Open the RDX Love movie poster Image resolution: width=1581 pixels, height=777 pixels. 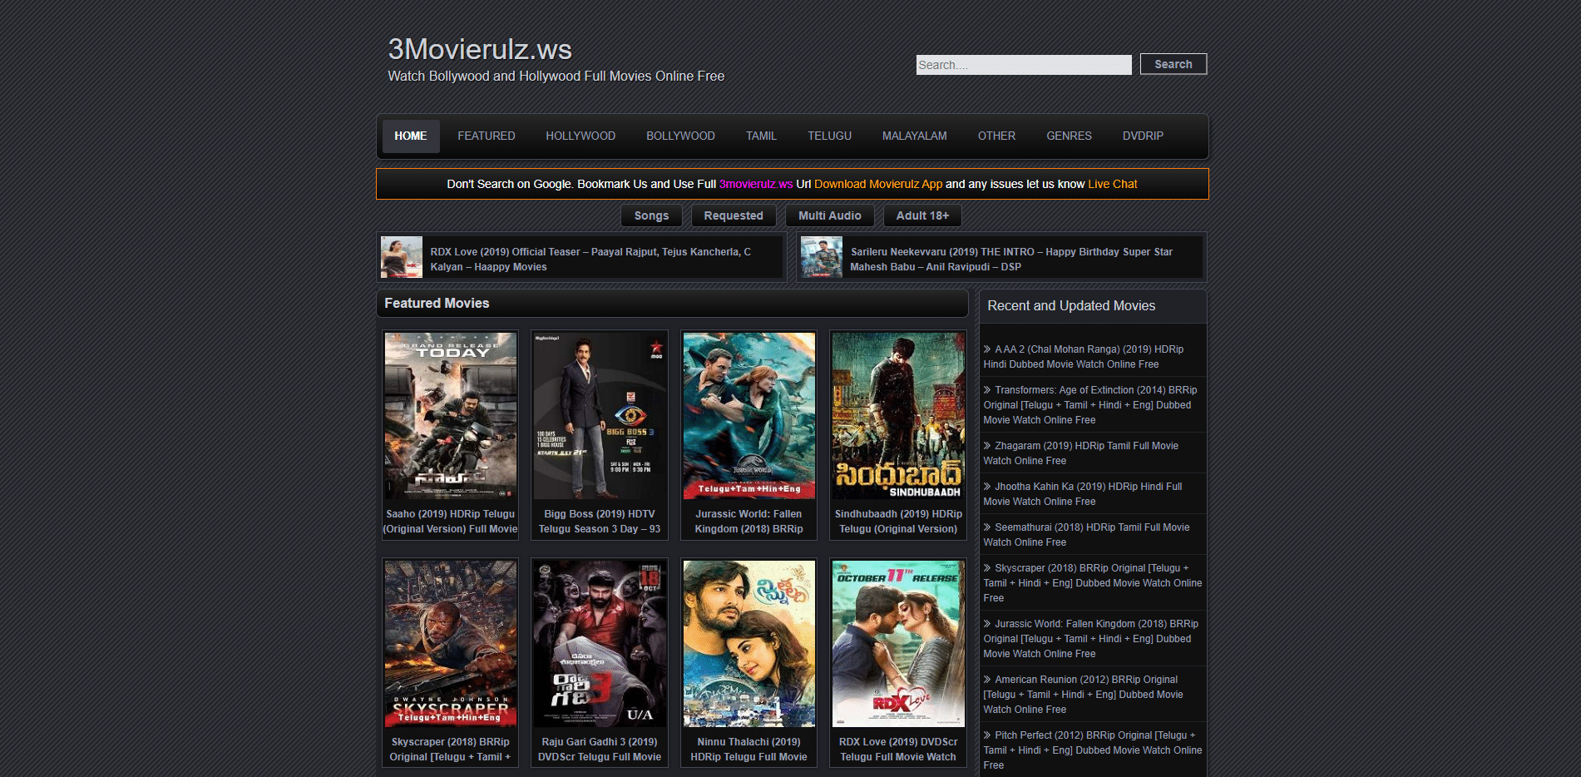point(898,643)
